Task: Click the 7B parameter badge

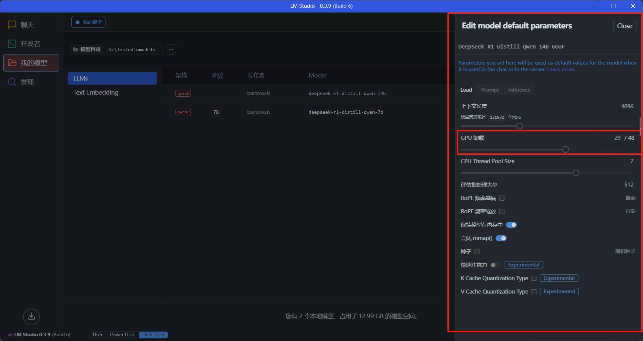Action: (216, 112)
